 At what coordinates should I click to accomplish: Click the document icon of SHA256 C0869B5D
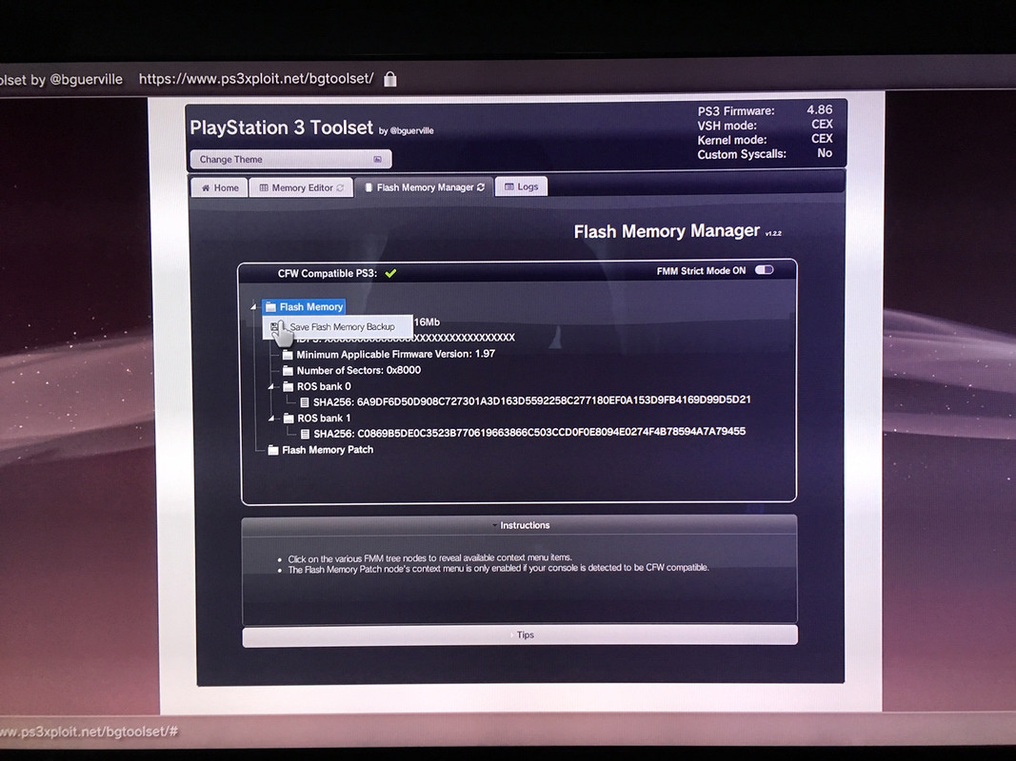click(x=306, y=434)
